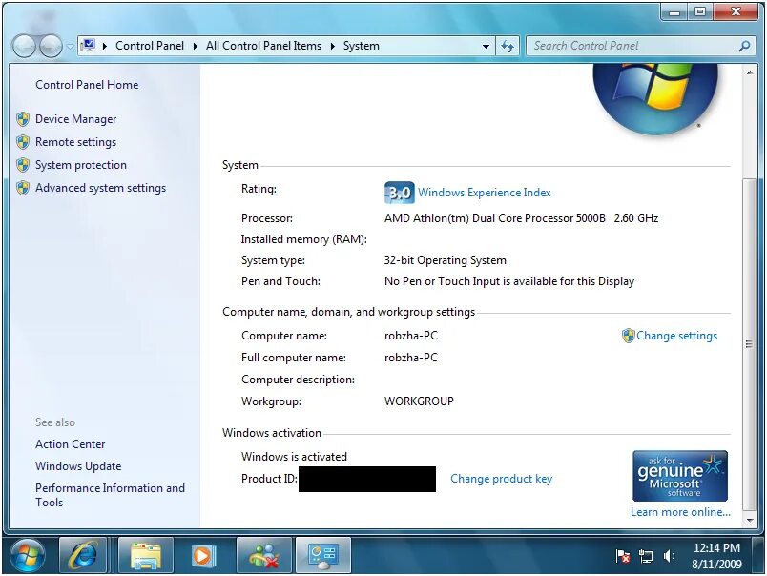
Task: Click the Forward navigation button
Action: coord(51,46)
